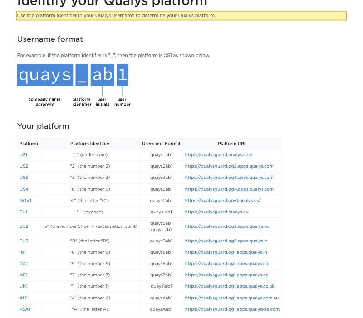
Task: Open the US3 platform link
Action: click(24, 177)
